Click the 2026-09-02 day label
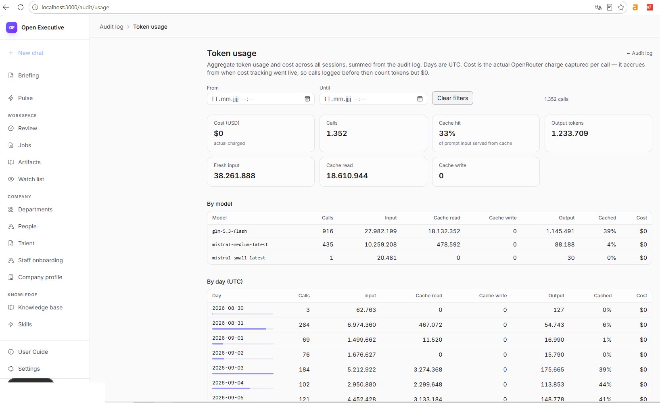Viewport: 660px width, 403px height. coord(228,353)
